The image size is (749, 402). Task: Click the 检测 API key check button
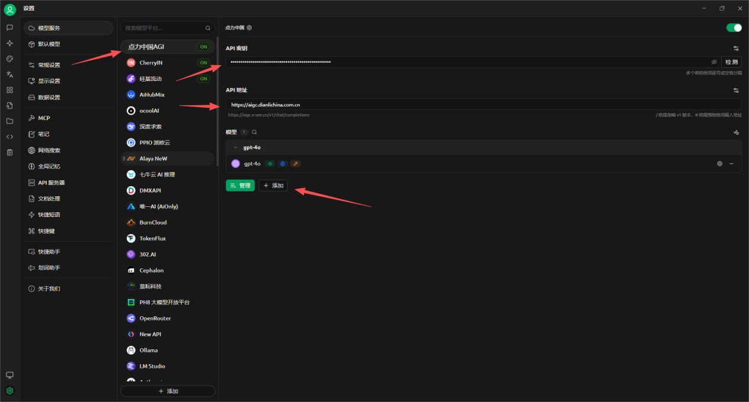pos(731,62)
